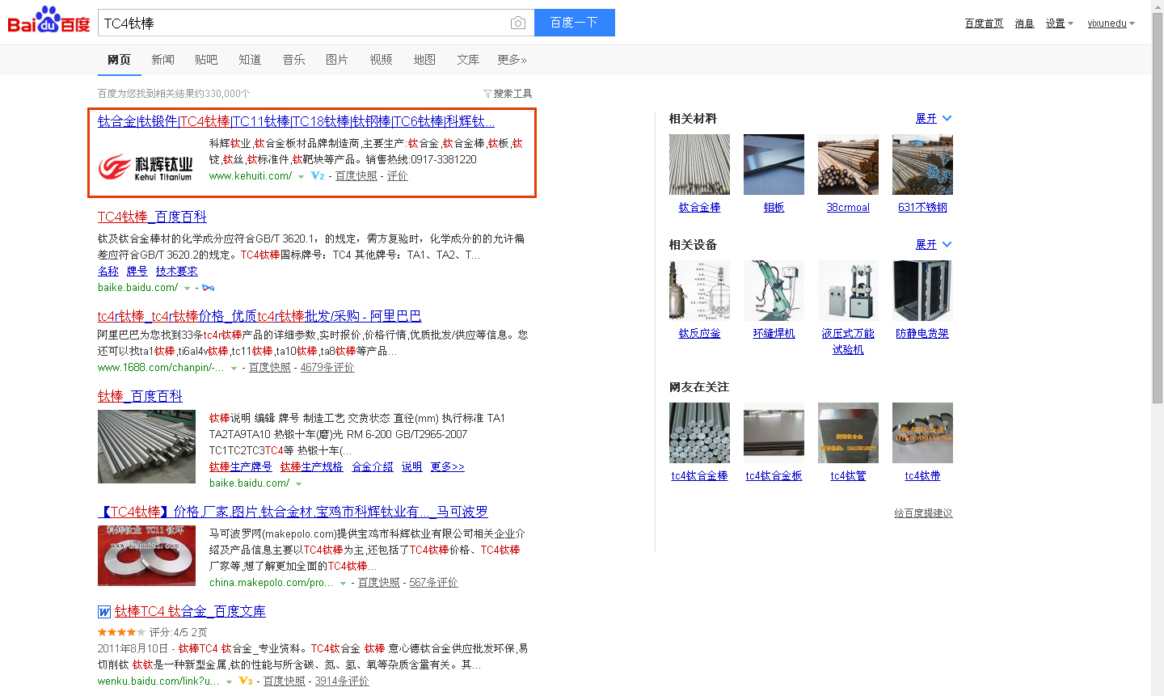
Task: Expand arrow after www.1688.com/chanpin URL
Action: pyautogui.click(x=234, y=368)
